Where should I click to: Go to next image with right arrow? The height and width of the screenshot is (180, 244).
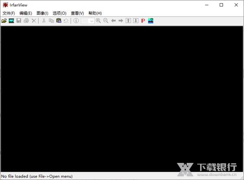(121, 21)
